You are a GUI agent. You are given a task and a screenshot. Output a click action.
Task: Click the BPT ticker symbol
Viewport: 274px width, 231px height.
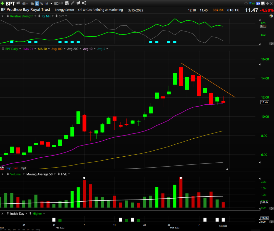click(x=10, y=4)
